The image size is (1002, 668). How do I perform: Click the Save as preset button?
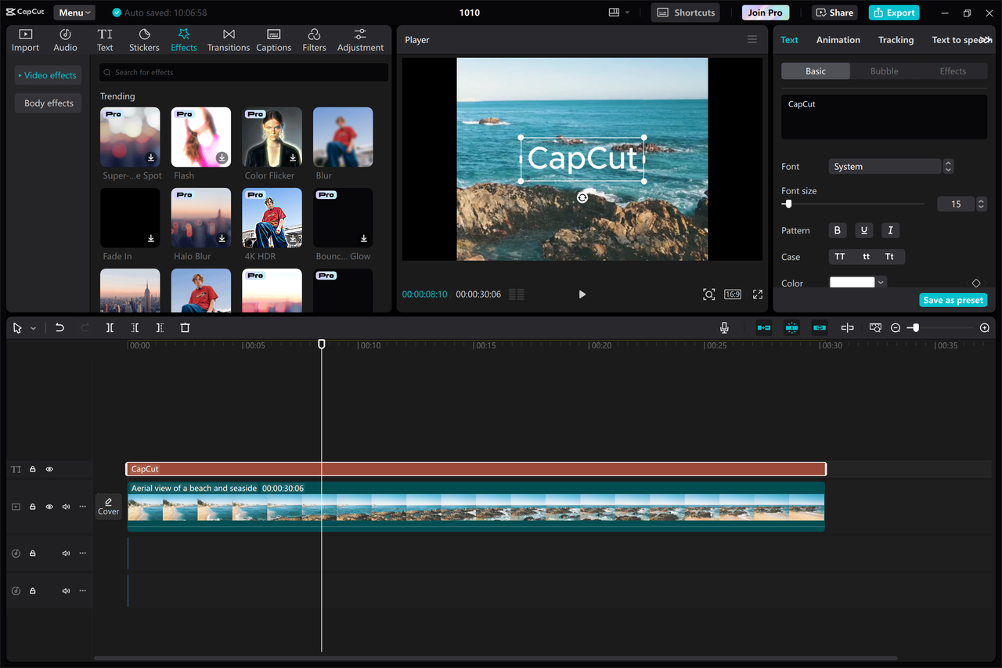(x=953, y=299)
